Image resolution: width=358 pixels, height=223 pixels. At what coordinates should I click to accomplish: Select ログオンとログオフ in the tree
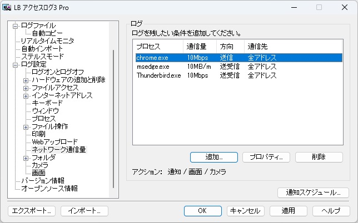[58, 72]
